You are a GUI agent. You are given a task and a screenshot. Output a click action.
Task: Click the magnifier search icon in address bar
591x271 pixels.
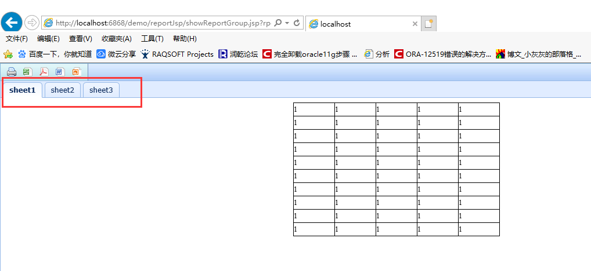coord(278,23)
